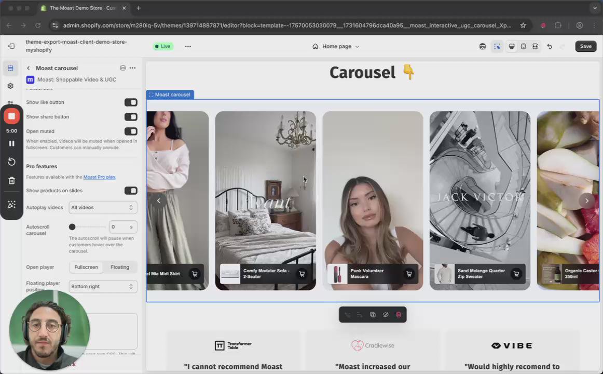Screen dimensions: 603x374
Task: Select Moast: Shoppable Video & UGC app label
Action: pyautogui.click(x=76, y=79)
